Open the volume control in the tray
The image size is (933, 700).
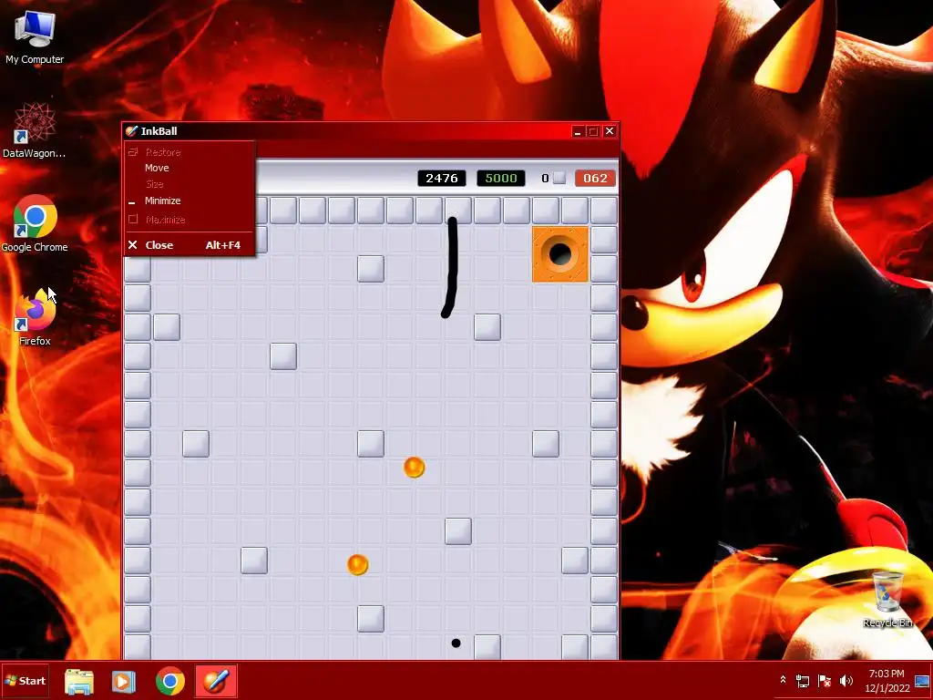pos(846,680)
